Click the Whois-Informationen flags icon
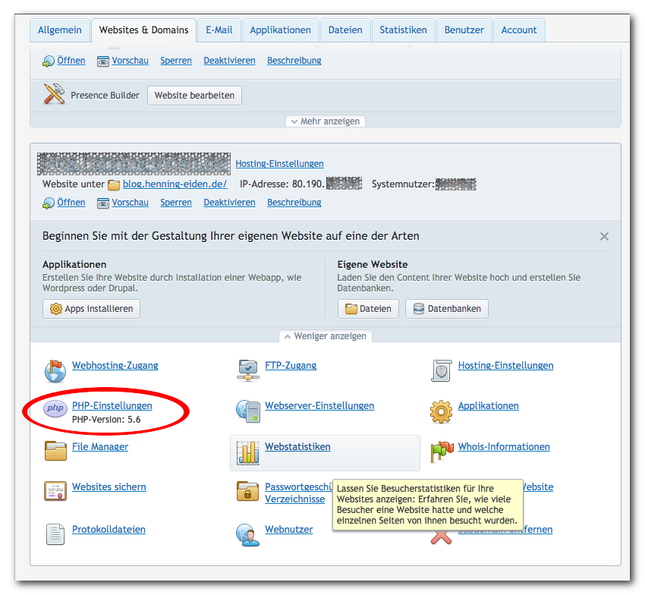The width and height of the screenshot is (645, 595). point(441,452)
